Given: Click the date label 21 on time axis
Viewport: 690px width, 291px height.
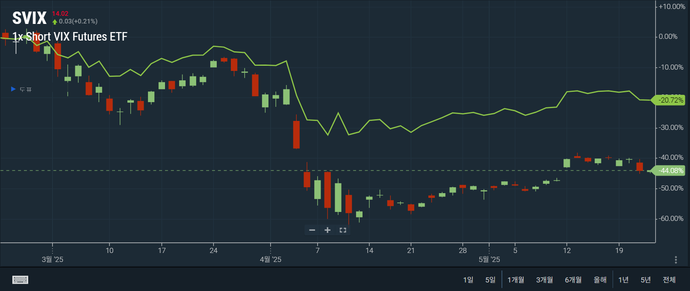Looking at the screenshot, I should [411, 250].
